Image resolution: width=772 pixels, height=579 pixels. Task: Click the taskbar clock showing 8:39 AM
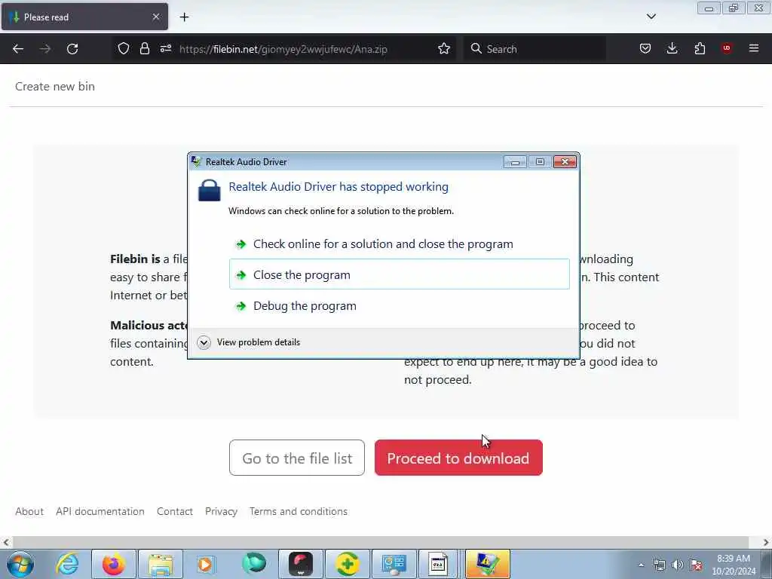(x=734, y=565)
